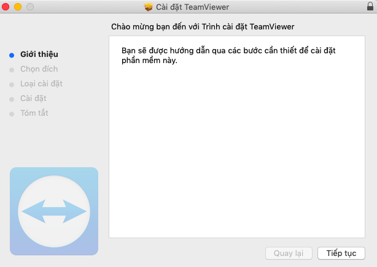Minimize the installer with yellow button
377x267 pixels.
click(x=18, y=7)
